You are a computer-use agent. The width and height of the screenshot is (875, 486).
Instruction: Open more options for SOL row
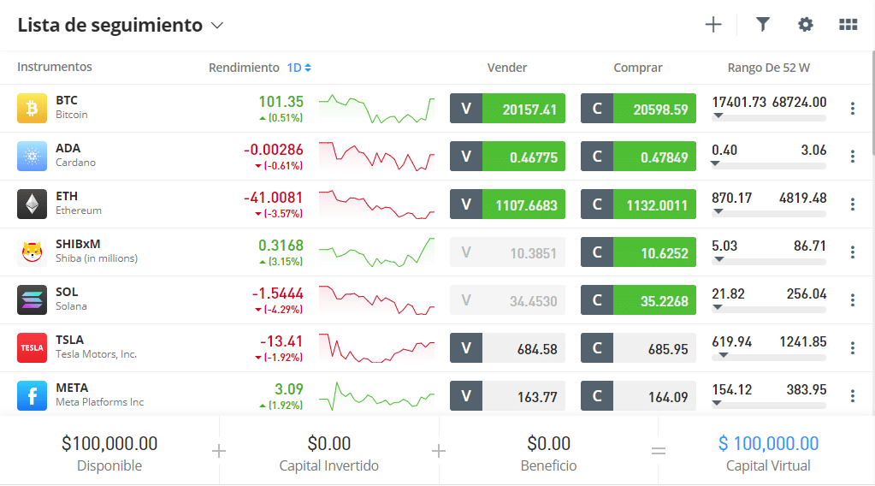point(853,300)
